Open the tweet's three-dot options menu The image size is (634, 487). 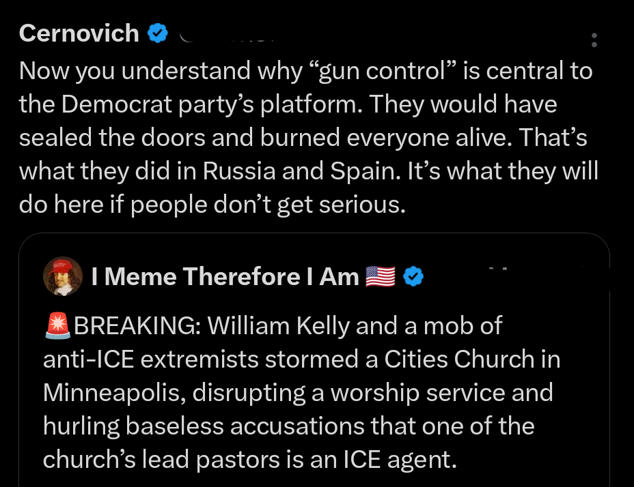point(594,41)
